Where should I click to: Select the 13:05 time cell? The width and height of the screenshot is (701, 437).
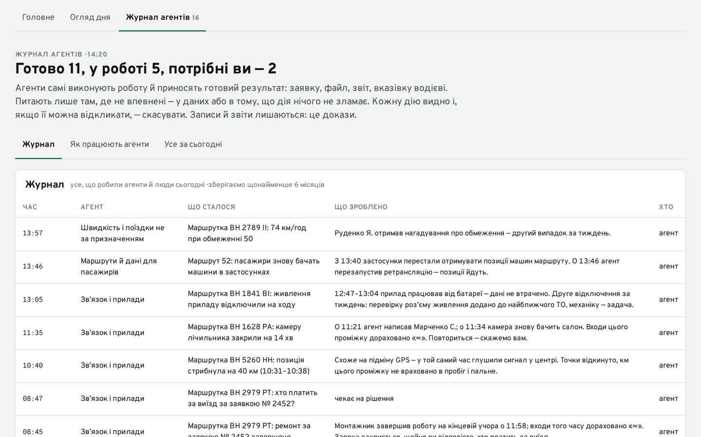33,300
